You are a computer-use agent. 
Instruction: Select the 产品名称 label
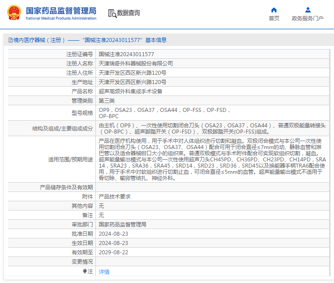coord(82,91)
